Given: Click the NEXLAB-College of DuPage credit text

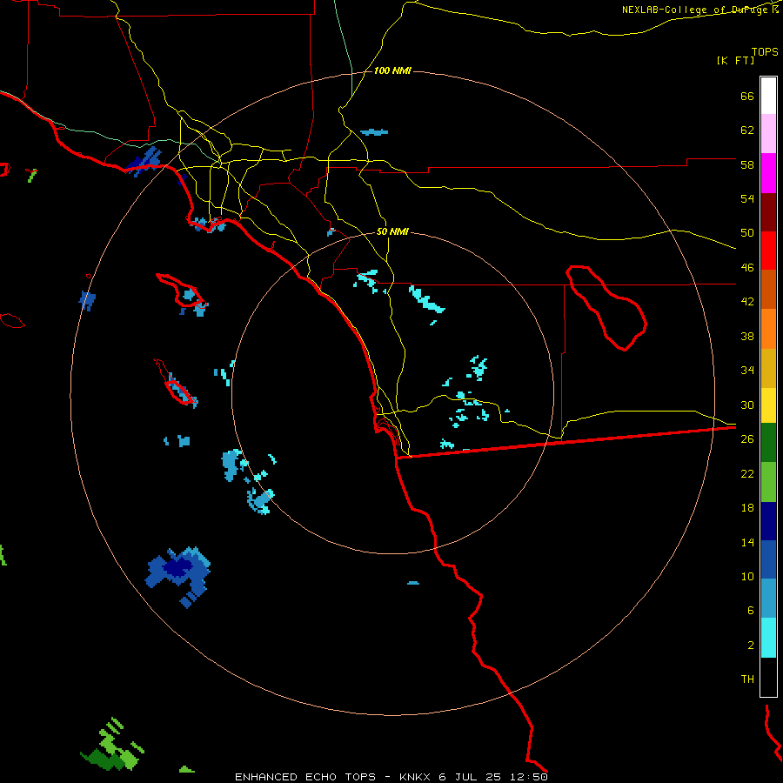Looking at the screenshot, I should click(696, 10).
